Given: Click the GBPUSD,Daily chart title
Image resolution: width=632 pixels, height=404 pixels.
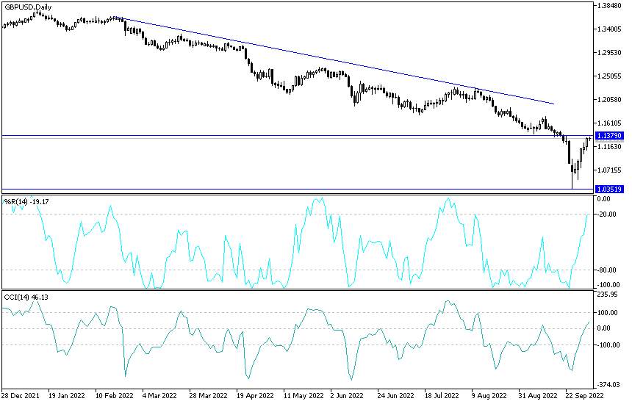Looking at the screenshot, I should (x=28, y=7).
